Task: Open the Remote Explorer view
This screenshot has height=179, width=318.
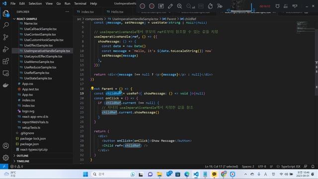Action: (5, 73)
